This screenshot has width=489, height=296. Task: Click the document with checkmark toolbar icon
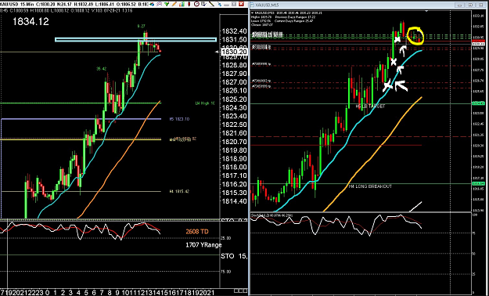point(203,4)
